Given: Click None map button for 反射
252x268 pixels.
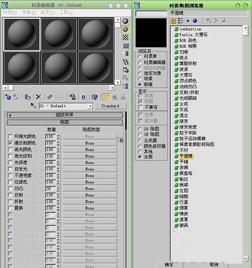Looking at the screenshot, I should click(90, 195).
